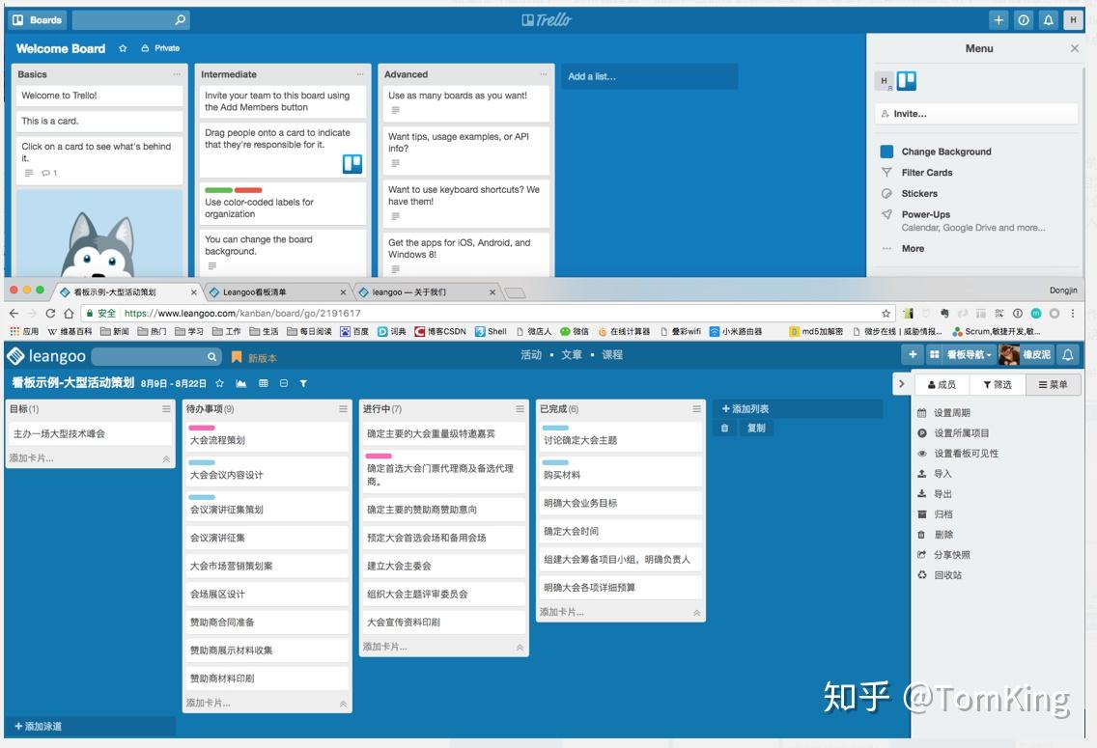
Task: Open husky image card in Basics list
Action: [99, 234]
